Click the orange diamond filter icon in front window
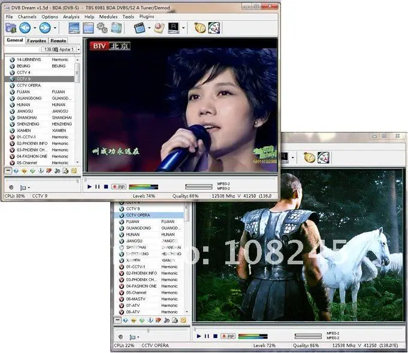Screen dimensions: 408x353 tap(24, 171)
